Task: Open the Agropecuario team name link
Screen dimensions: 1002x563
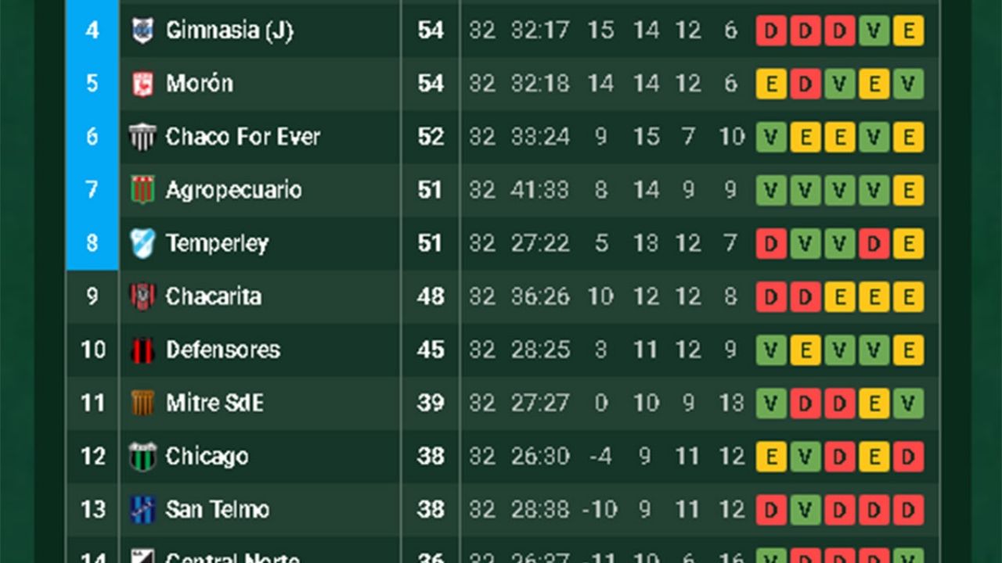Action: (x=233, y=190)
